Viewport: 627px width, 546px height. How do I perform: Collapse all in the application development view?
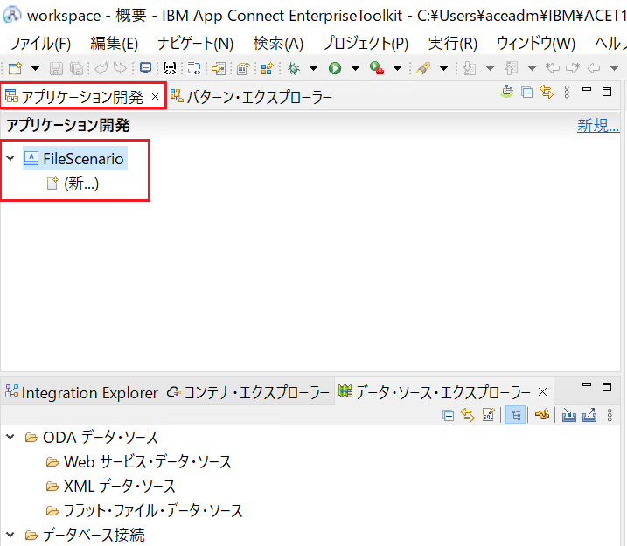pos(527,93)
